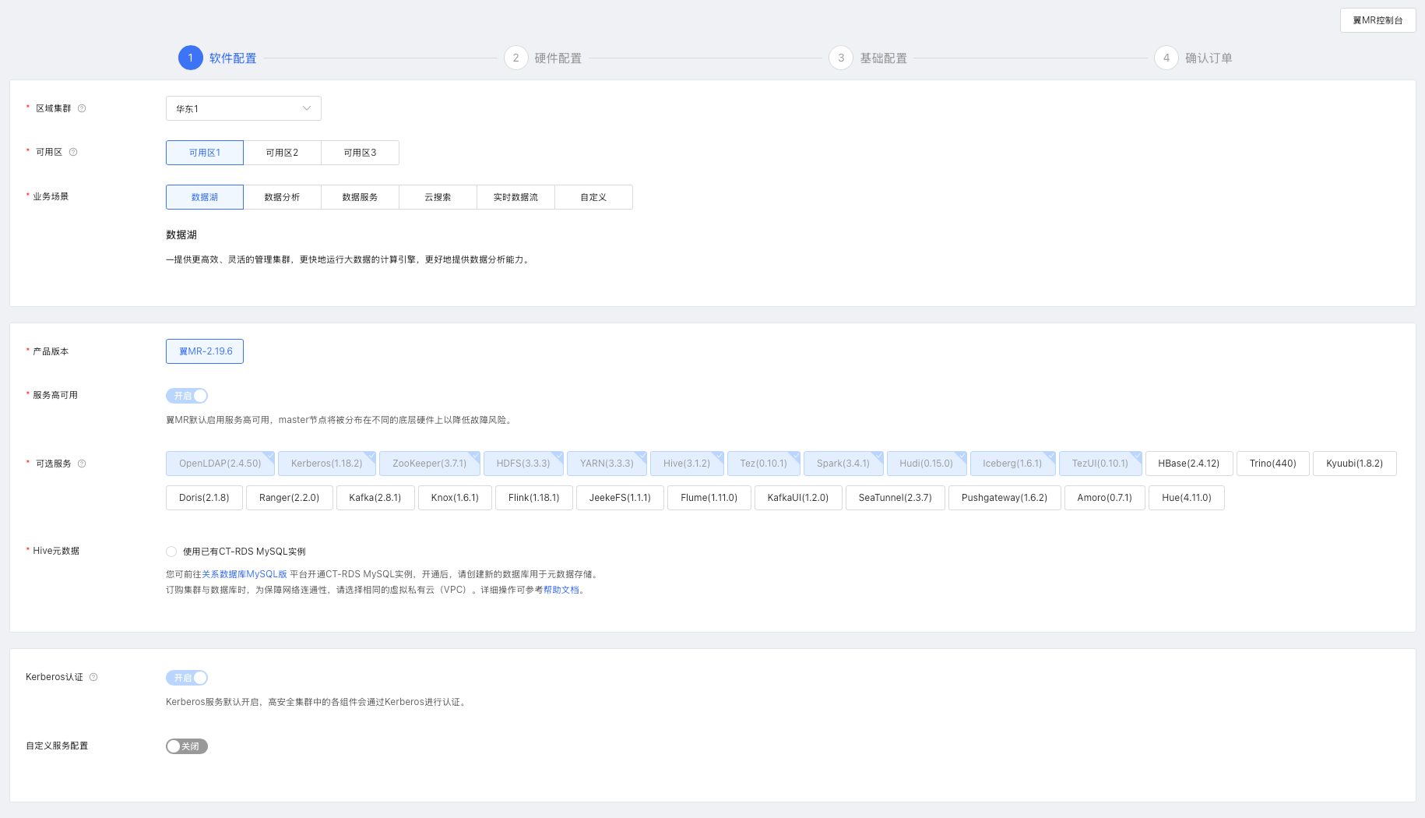Open the 帮助文档 link
1425x818 pixels.
[561, 590]
